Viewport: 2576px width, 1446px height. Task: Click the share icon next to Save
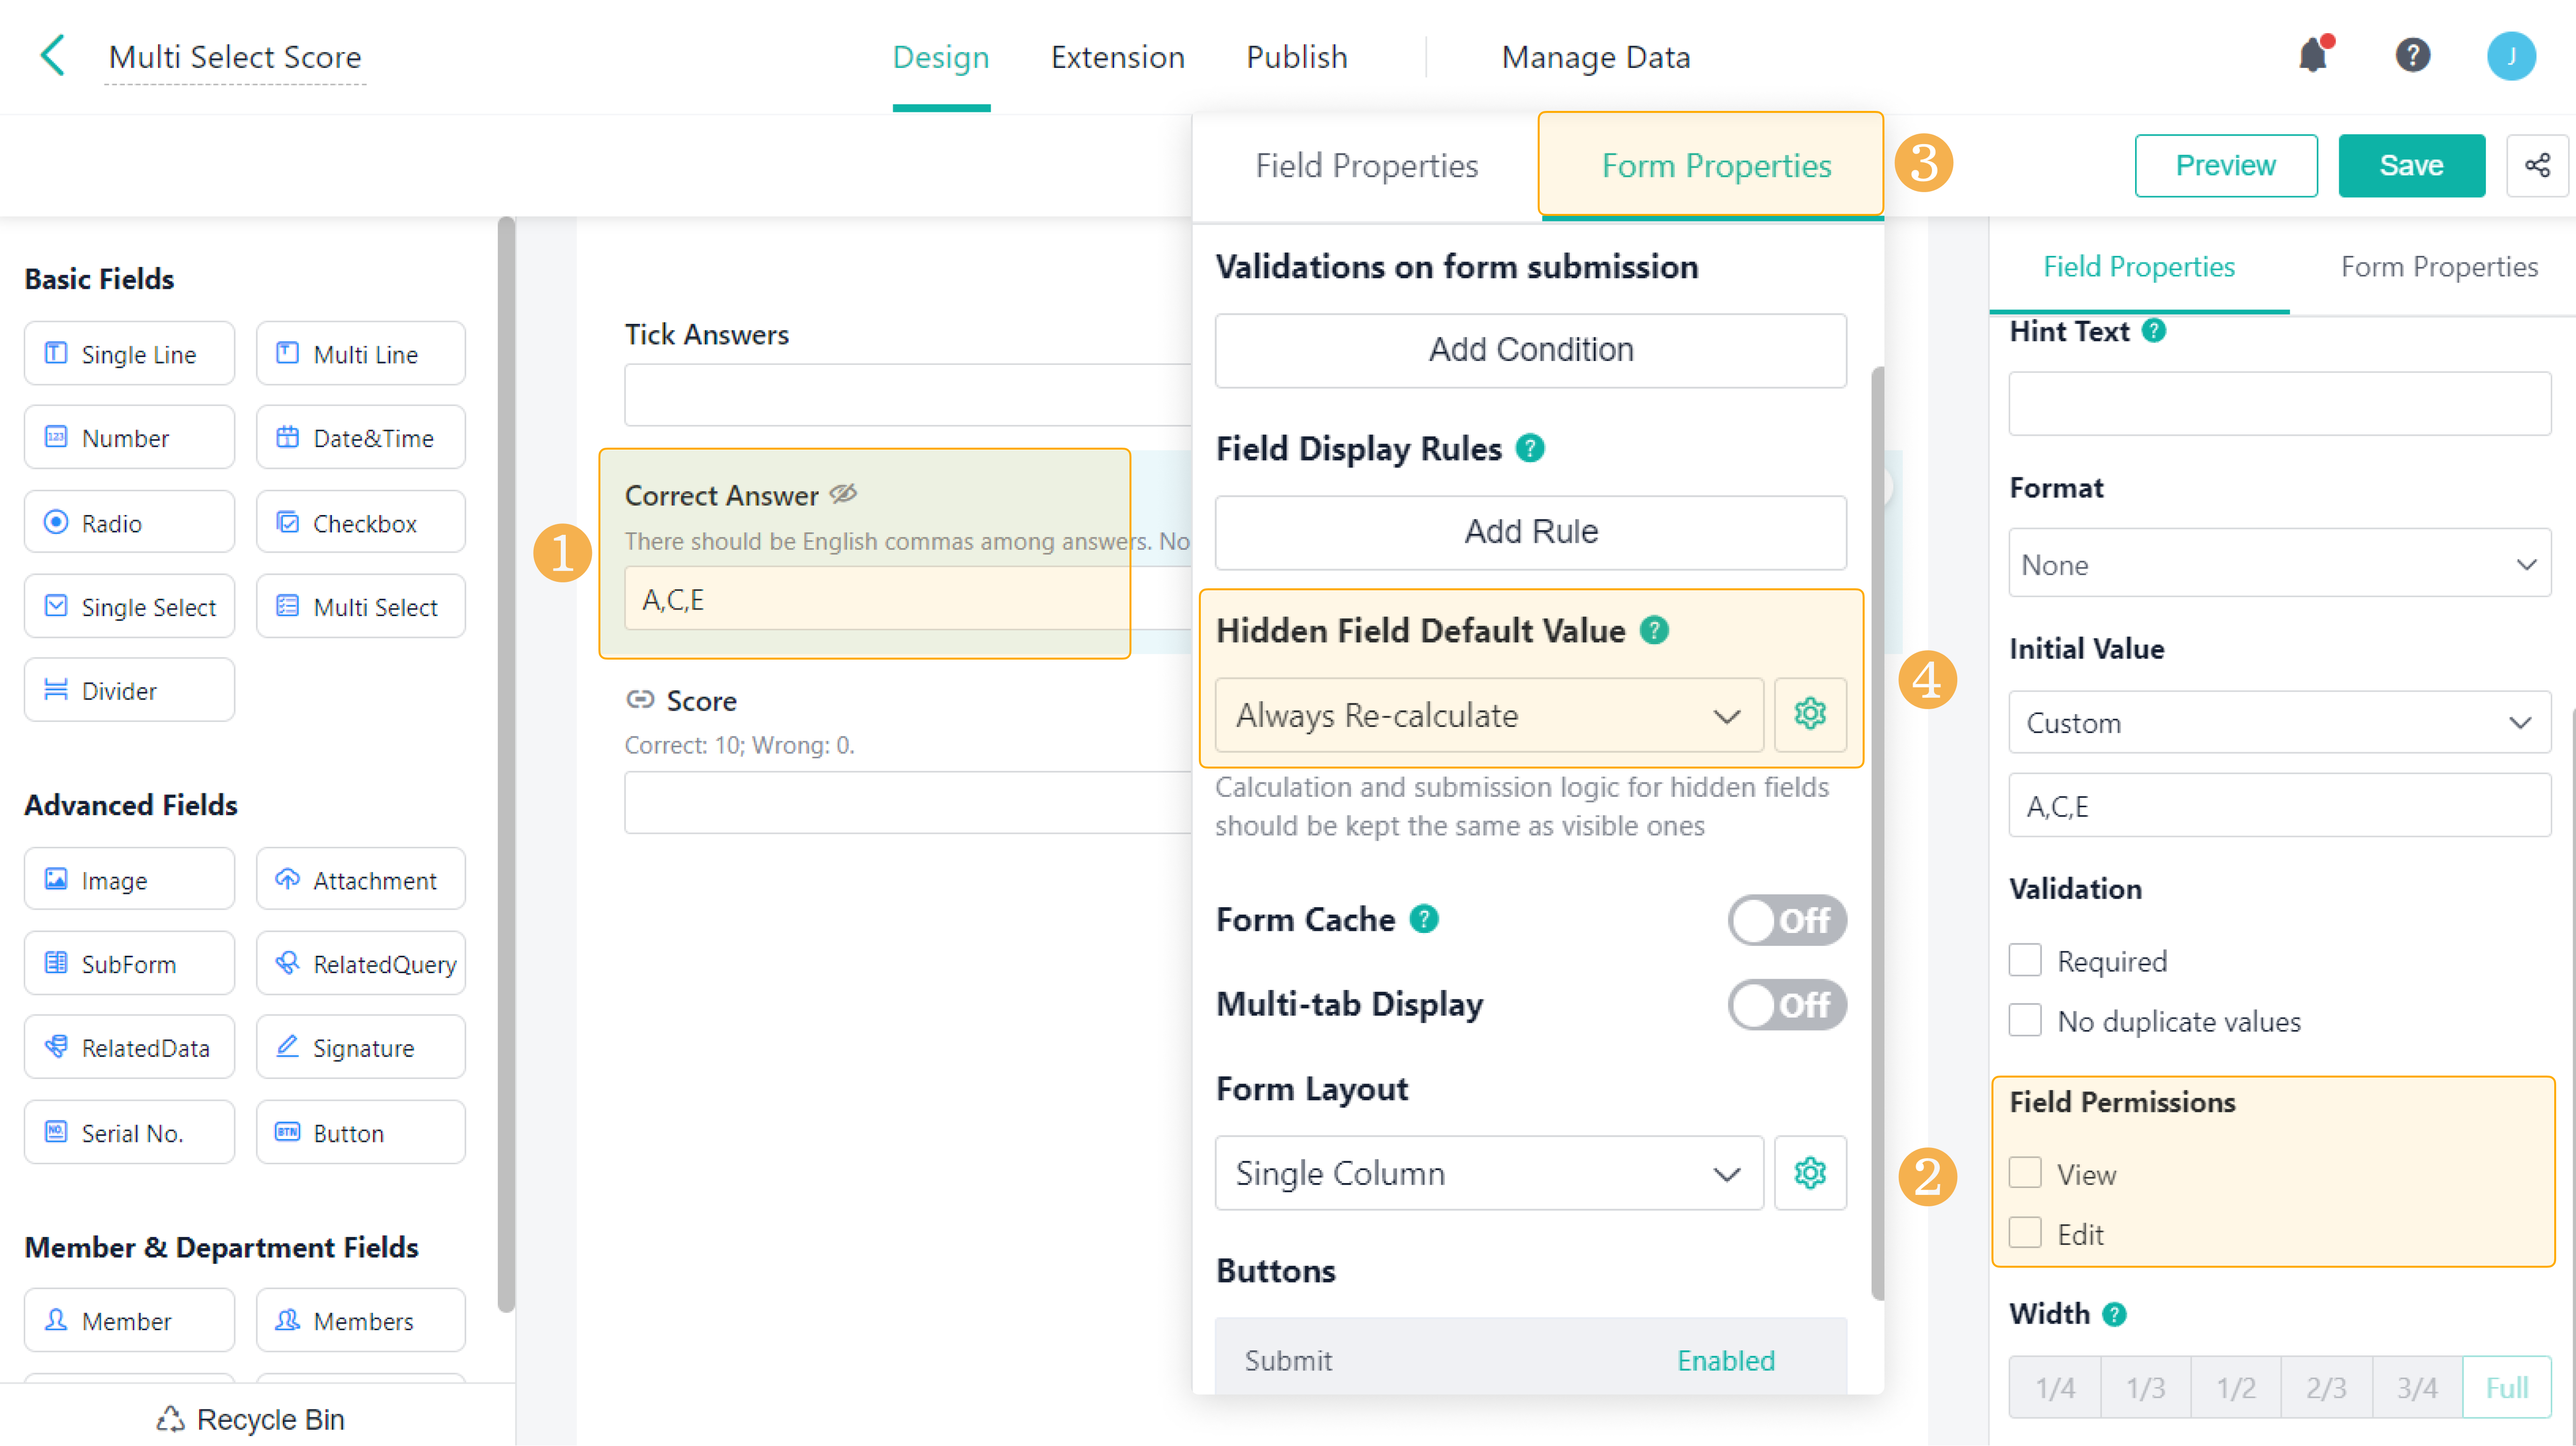point(2537,165)
